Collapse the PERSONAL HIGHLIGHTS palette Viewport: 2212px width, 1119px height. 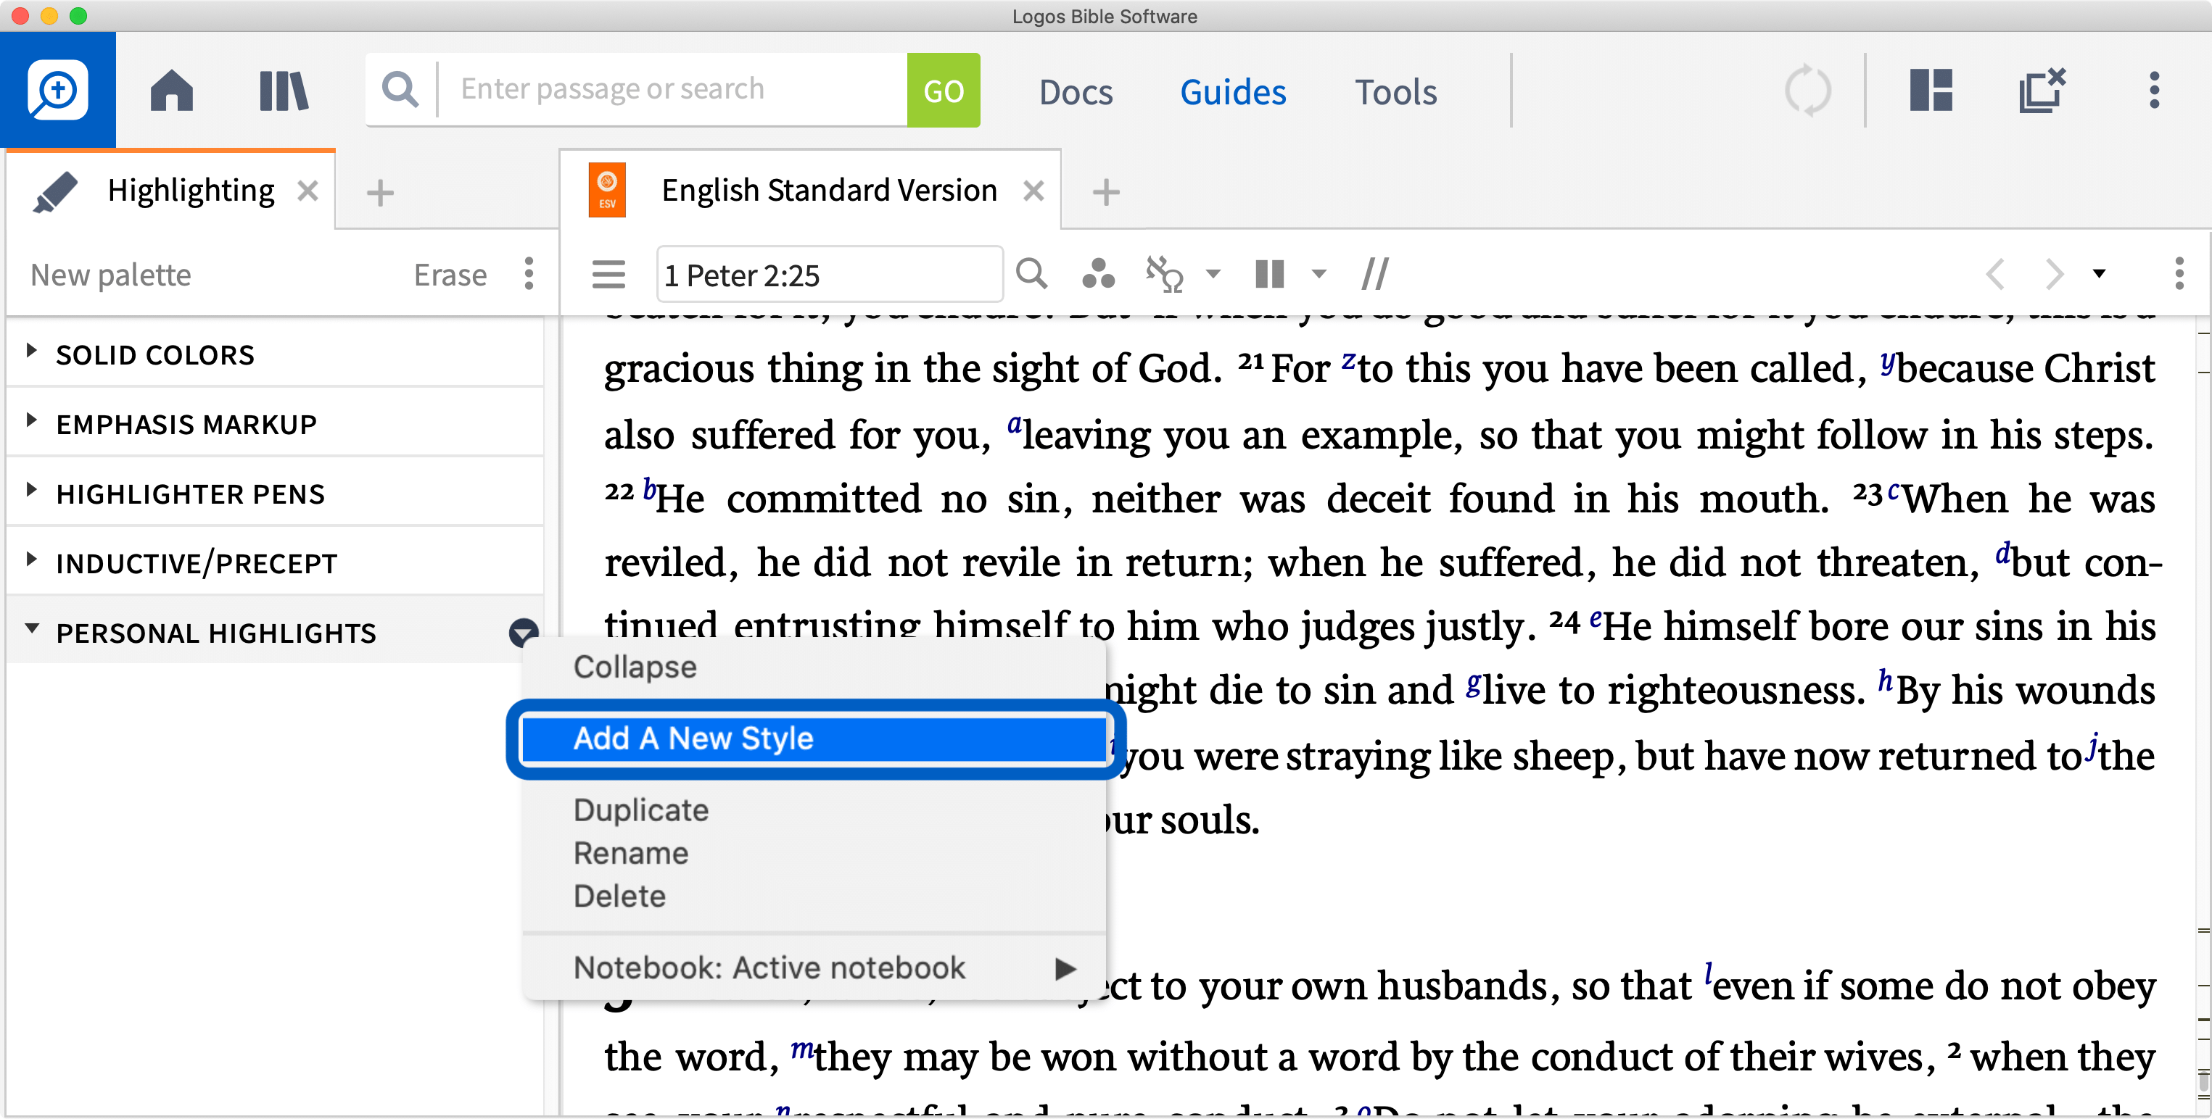(x=32, y=629)
